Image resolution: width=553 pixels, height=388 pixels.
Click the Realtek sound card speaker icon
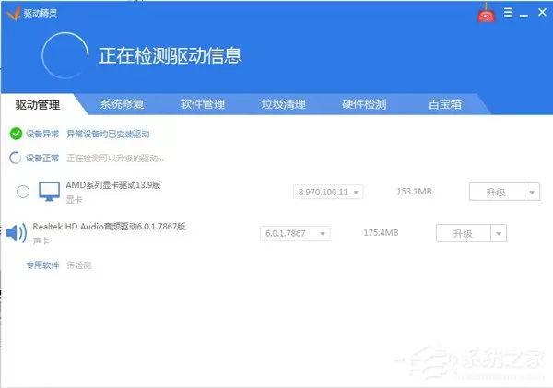[17, 233]
